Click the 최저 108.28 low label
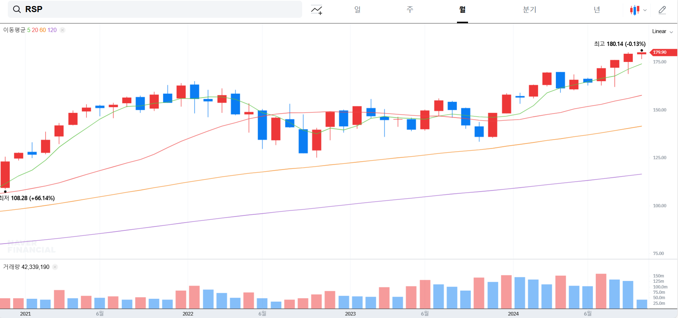 point(27,198)
